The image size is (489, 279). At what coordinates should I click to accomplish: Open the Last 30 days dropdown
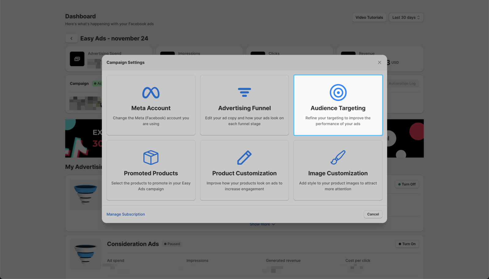click(x=406, y=17)
